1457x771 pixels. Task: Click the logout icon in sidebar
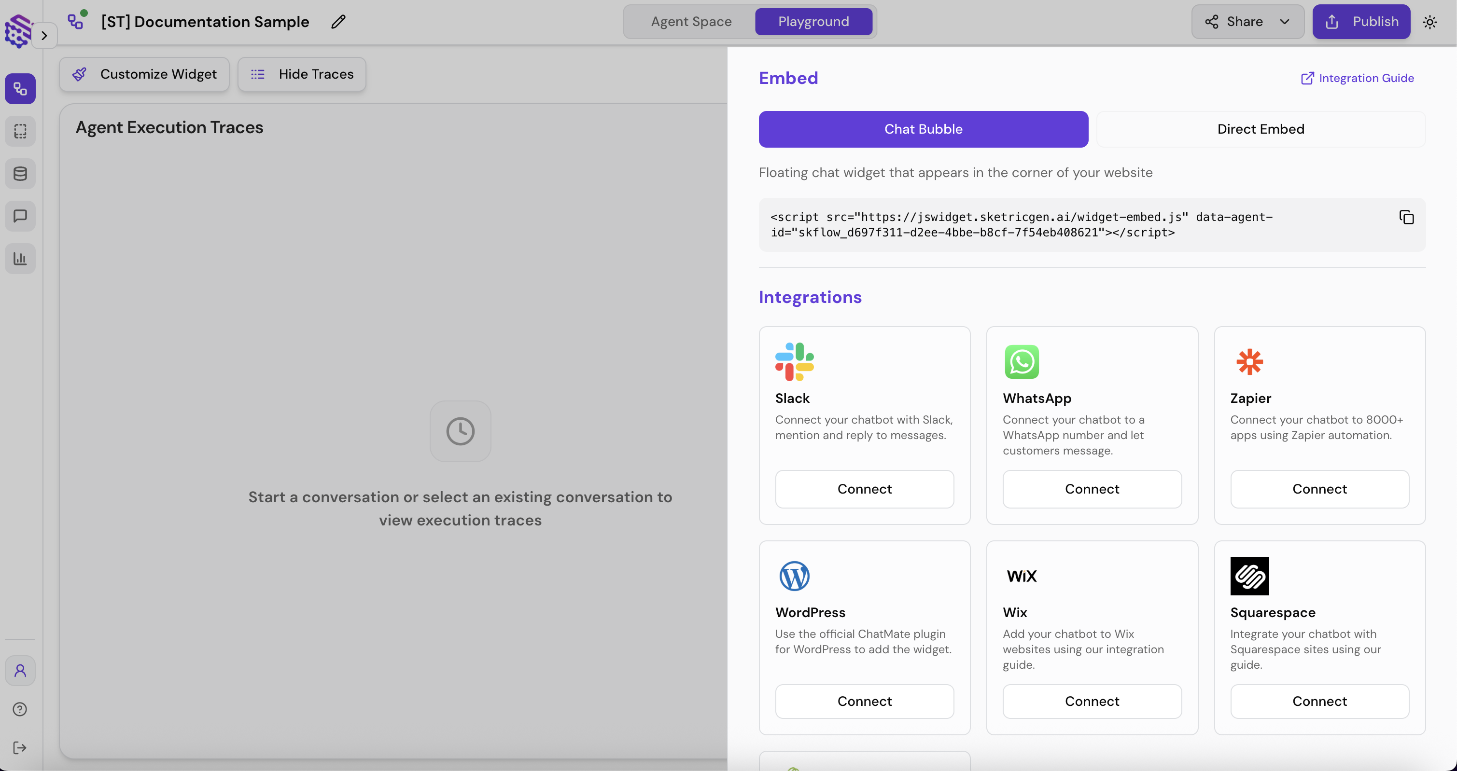pos(20,747)
